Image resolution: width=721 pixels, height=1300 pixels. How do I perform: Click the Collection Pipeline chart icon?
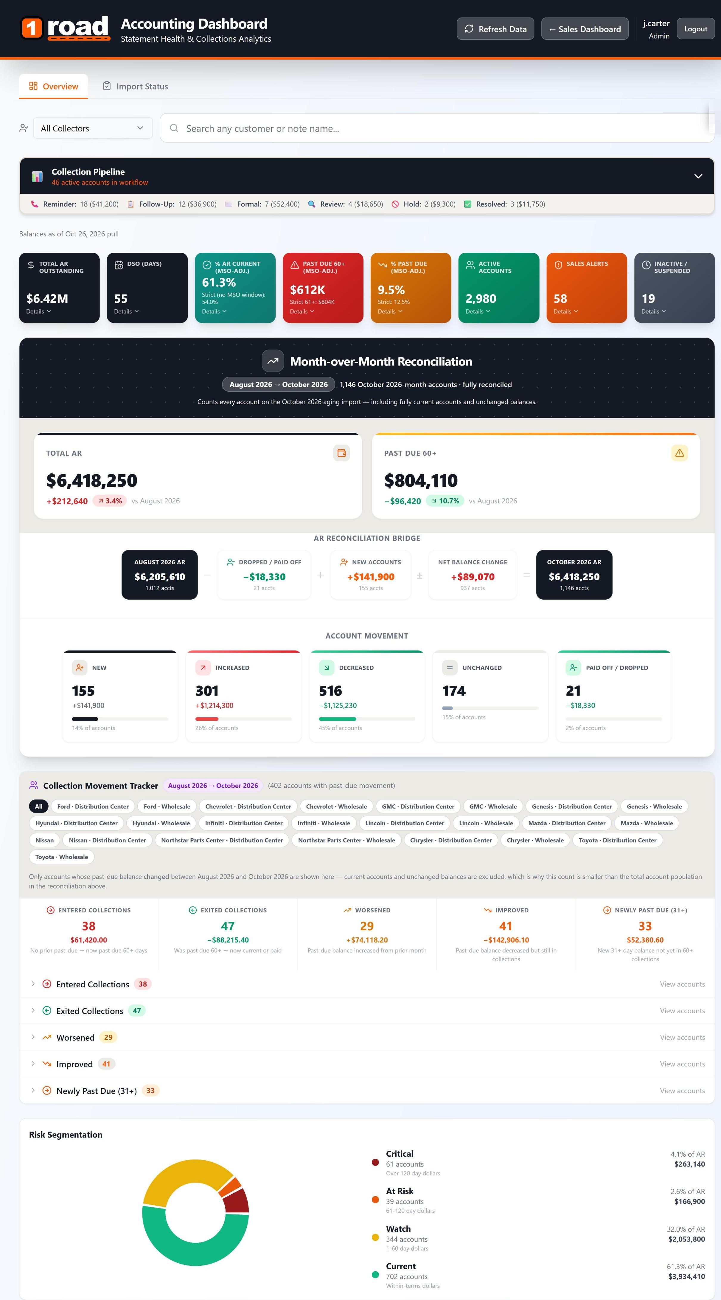coord(37,177)
